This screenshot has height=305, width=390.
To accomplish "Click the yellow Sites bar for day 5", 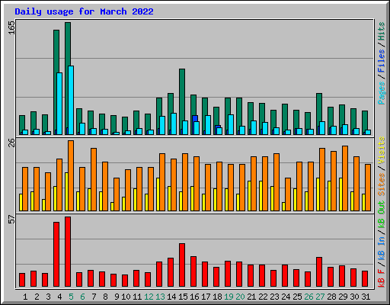I will (x=66, y=191).
